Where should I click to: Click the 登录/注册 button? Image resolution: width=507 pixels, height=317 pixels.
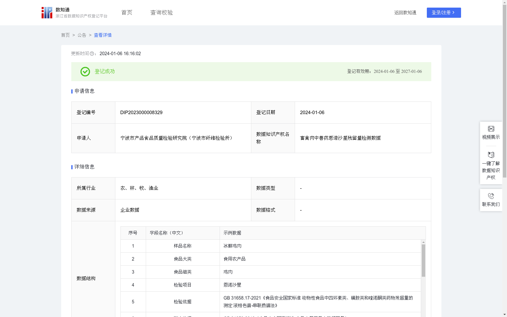pyautogui.click(x=444, y=13)
